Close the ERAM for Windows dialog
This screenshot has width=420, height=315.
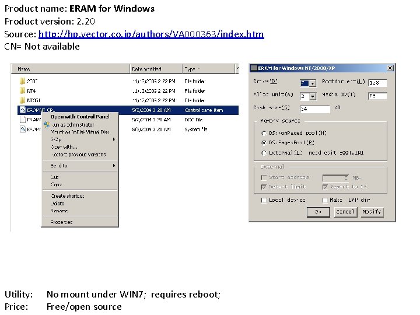[x=390, y=68]
